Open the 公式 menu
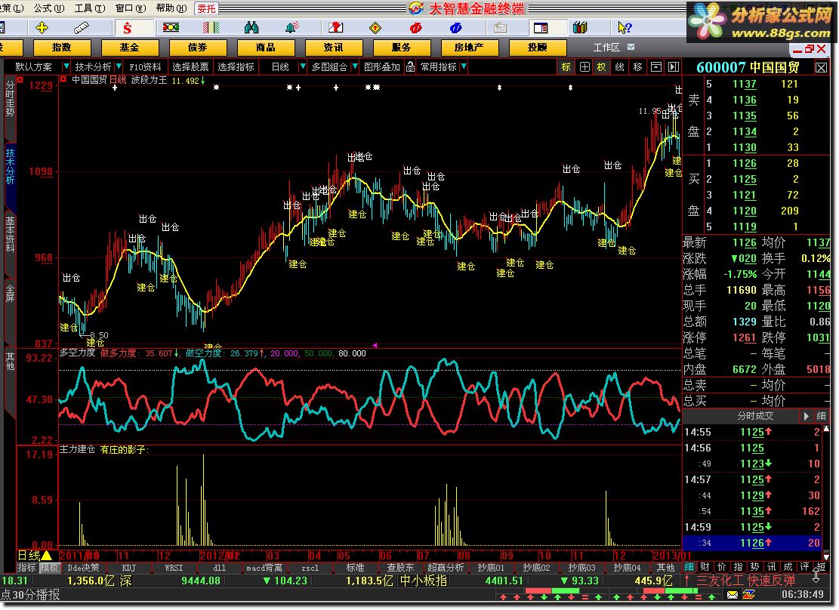 (x=48, y=8)
